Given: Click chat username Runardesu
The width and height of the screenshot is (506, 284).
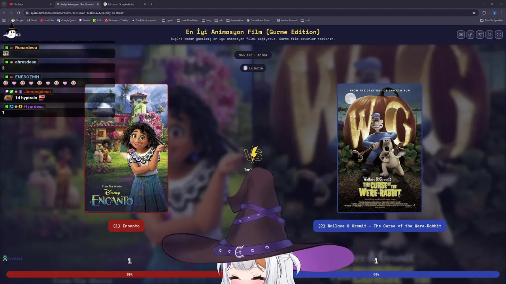Looking at the screenshot, I should click(26, 48).
